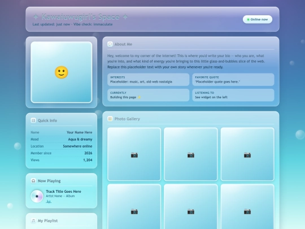The height and width of the screenshot is (229, 305).
Task: Click the sparkle star before the title
Action: 36,17
